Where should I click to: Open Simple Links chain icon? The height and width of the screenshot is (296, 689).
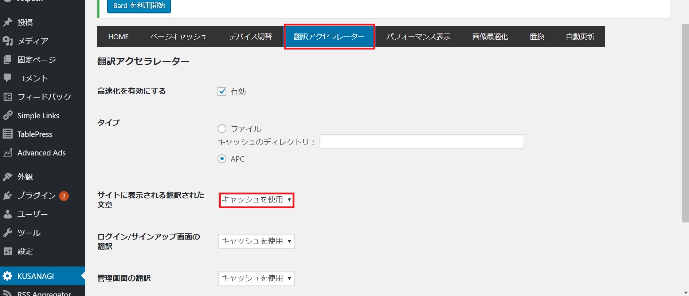click(x=8, y=115)
